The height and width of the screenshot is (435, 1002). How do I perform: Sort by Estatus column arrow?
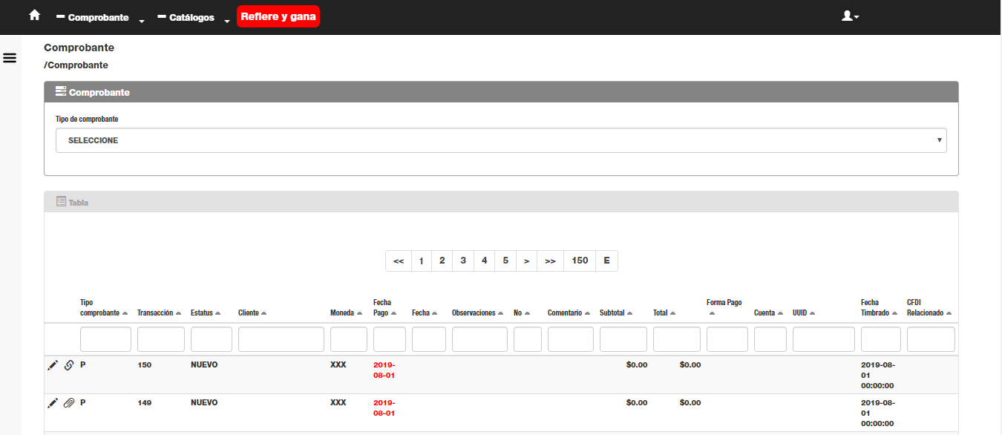tap(217, 313)
